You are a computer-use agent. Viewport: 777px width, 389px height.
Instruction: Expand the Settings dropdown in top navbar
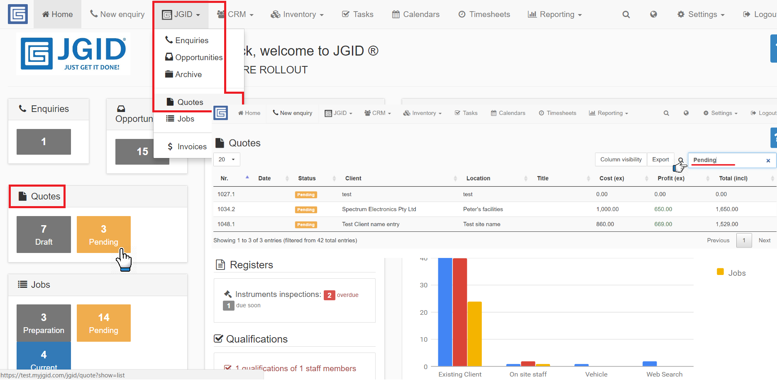(x=701, y=15)
